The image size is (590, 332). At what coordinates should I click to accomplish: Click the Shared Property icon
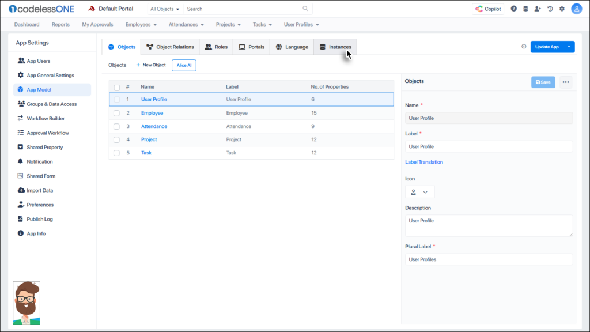click(x=20, y=147)
